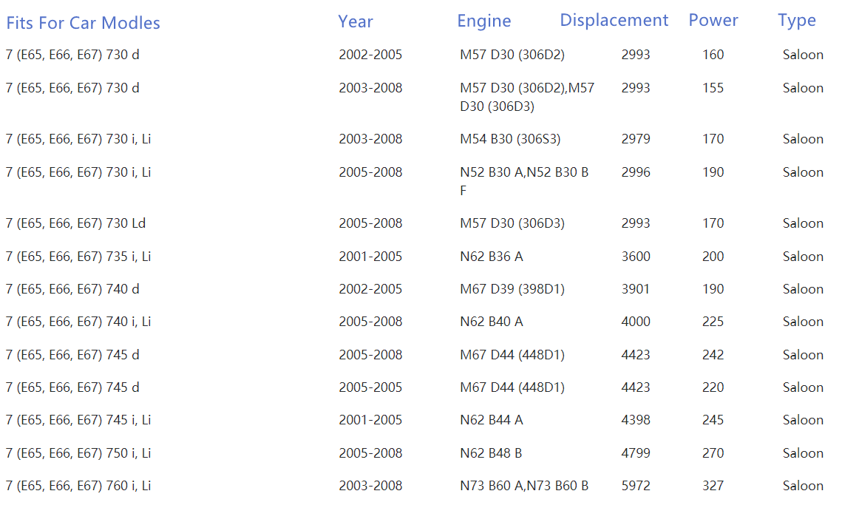Select the Power column header
Screen dimensions: 842x505
[x=713, y=21]
